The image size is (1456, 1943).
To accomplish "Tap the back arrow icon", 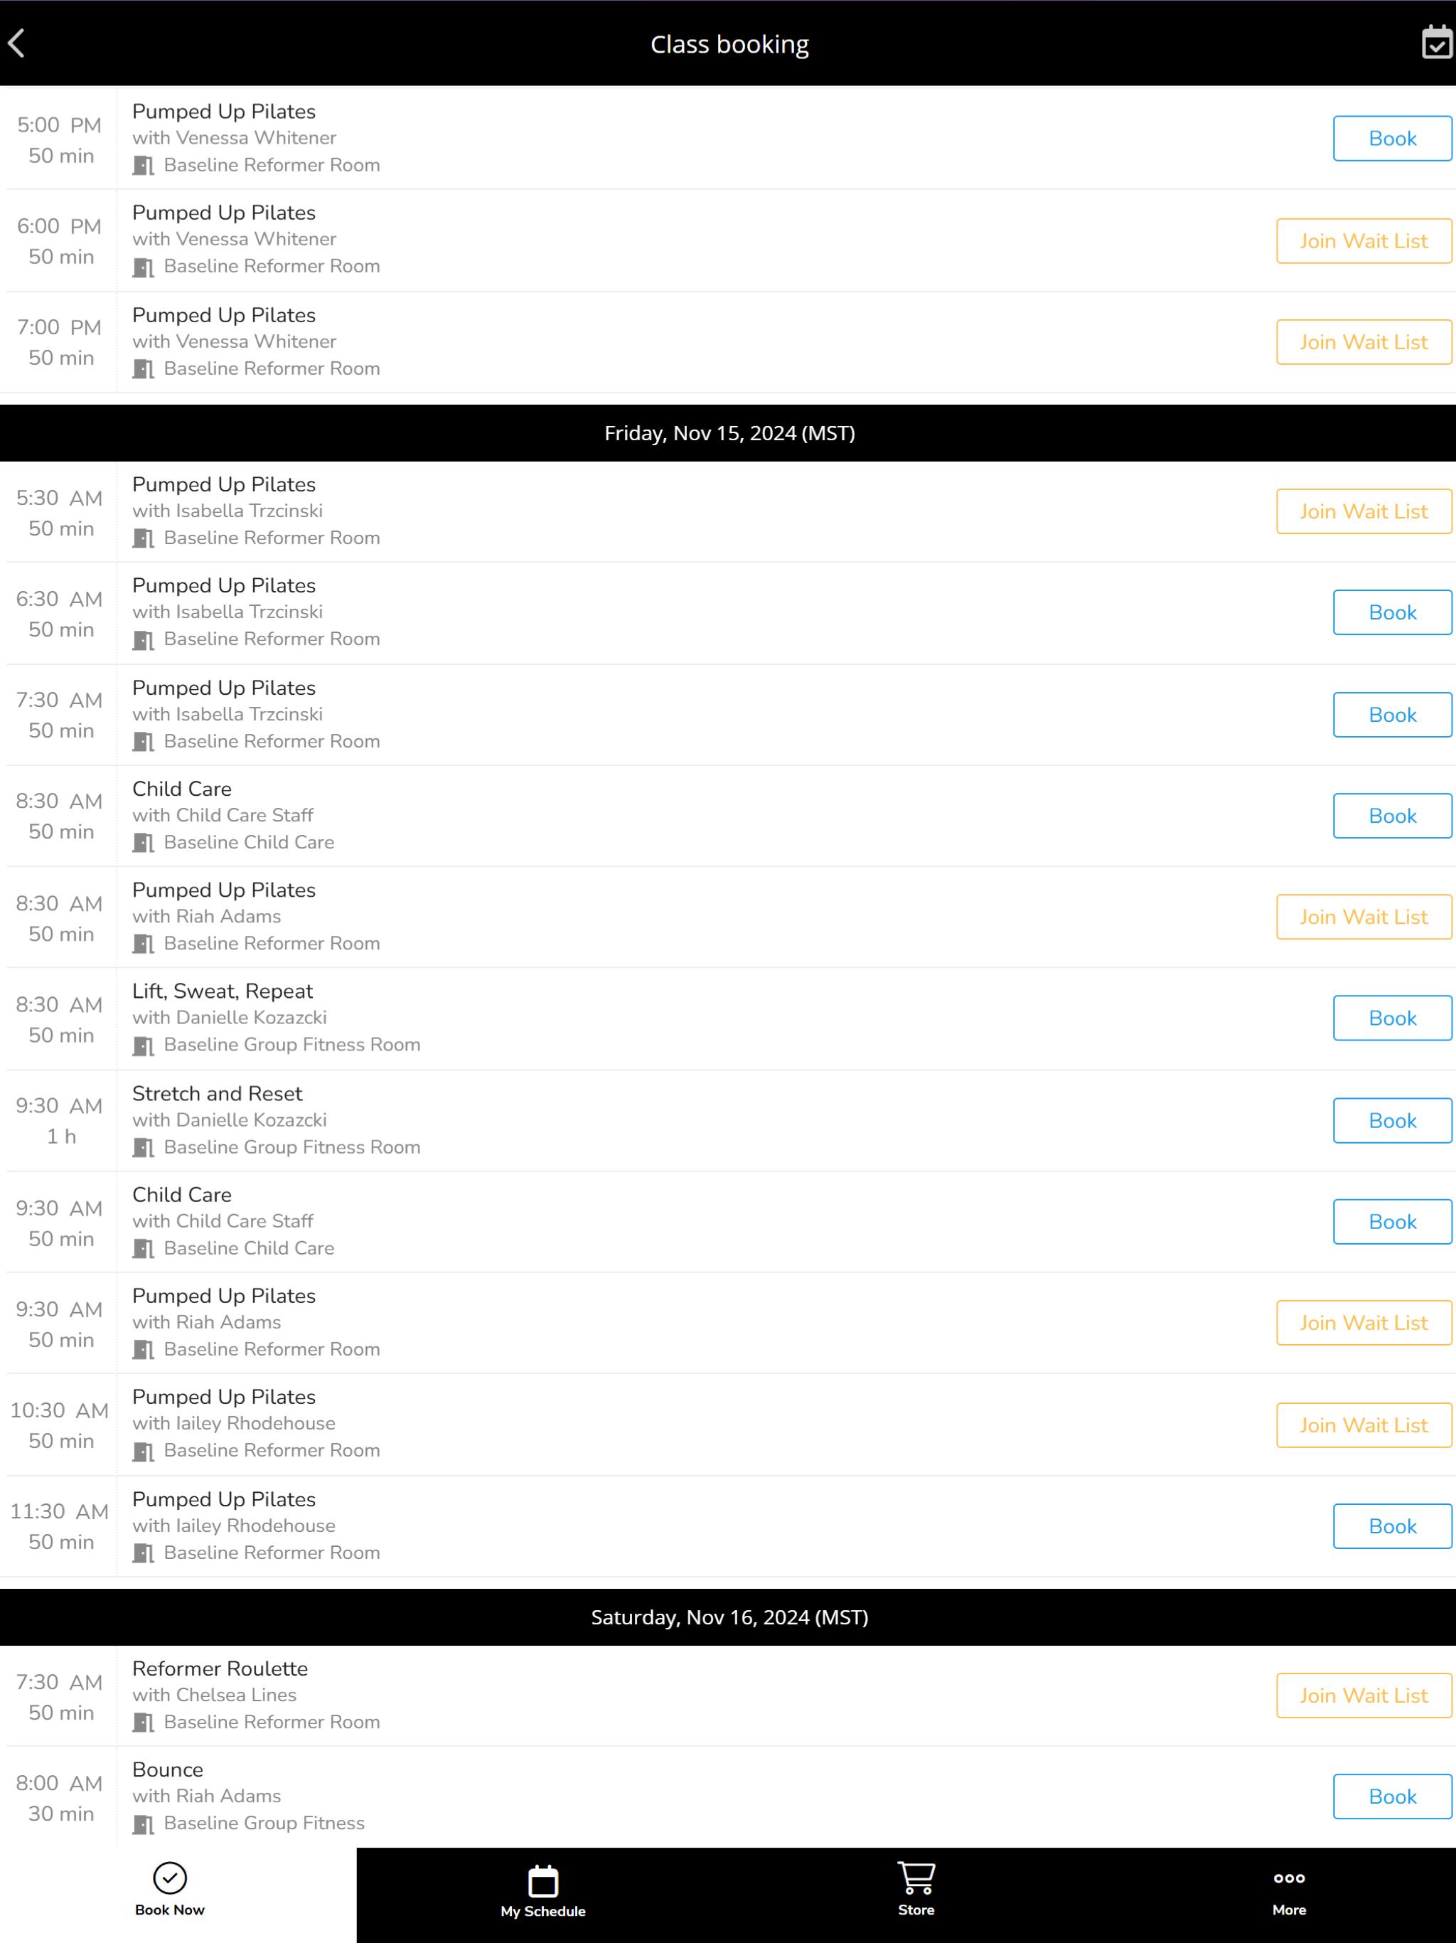I will coord(16,43).
